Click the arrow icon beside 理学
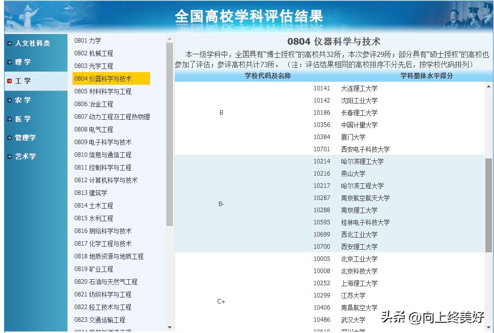Screen dimensions: 494x333 click(9, 62)
